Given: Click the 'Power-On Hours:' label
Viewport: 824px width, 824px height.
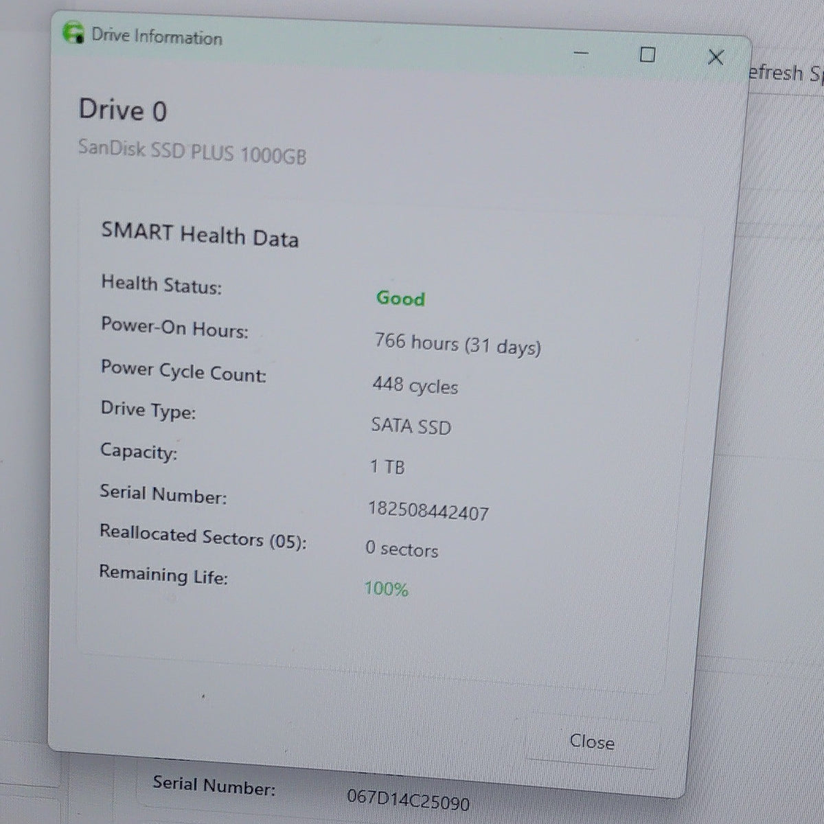Looking at the screenshot, I should click(x=174, y=327).
